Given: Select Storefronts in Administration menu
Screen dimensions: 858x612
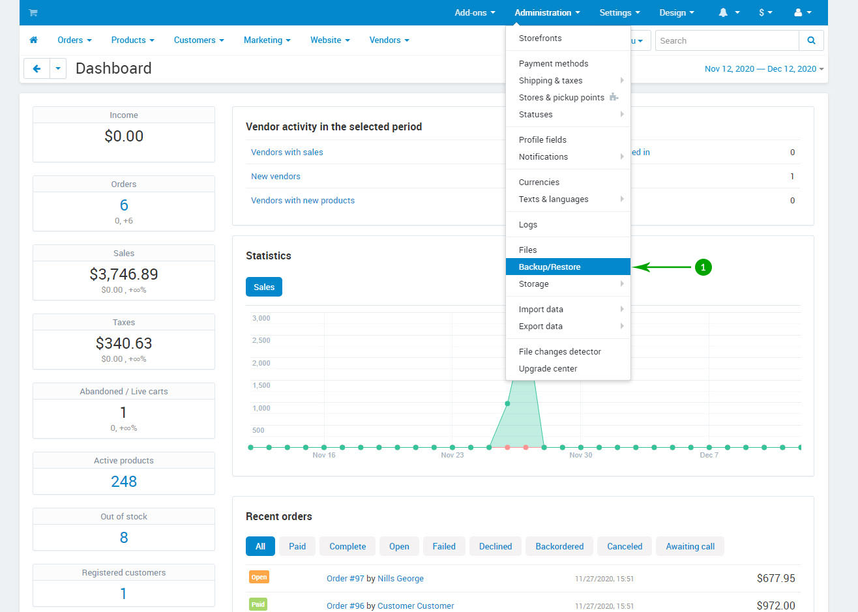Looking at the screenshot, I should (568, 38).
